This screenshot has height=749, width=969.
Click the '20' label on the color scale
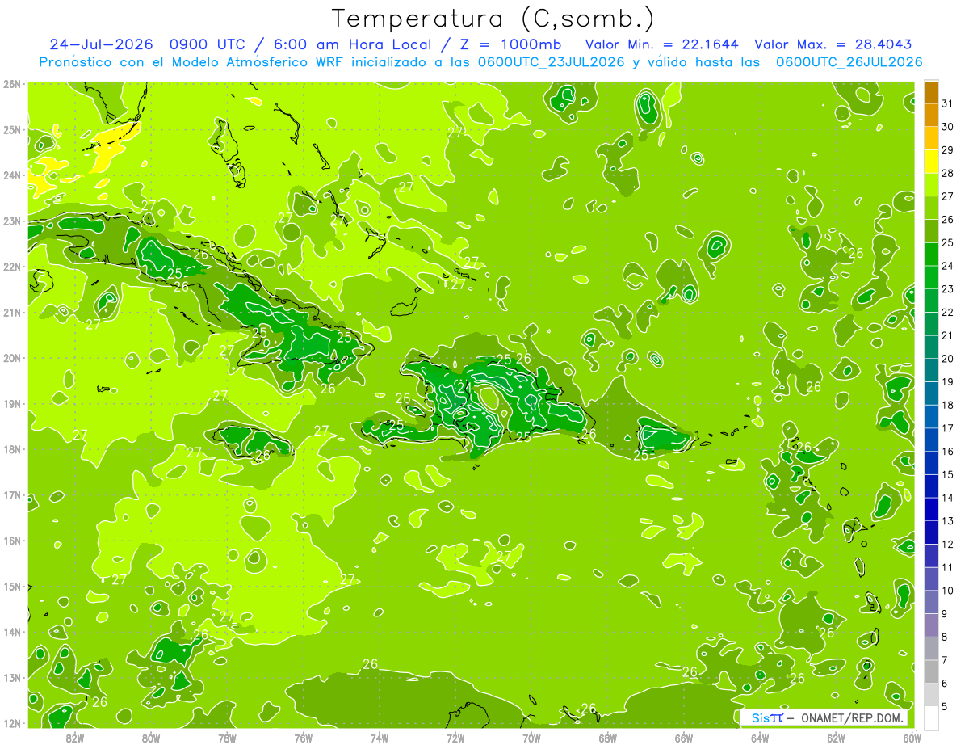pyautogui.click(x=948, y=359)
